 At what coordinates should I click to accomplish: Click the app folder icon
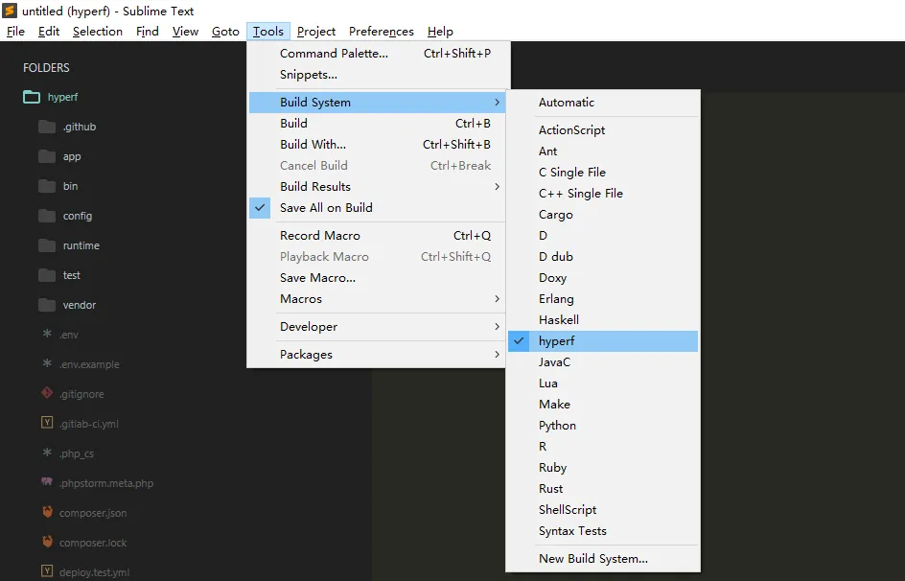[x=47, y=156]
